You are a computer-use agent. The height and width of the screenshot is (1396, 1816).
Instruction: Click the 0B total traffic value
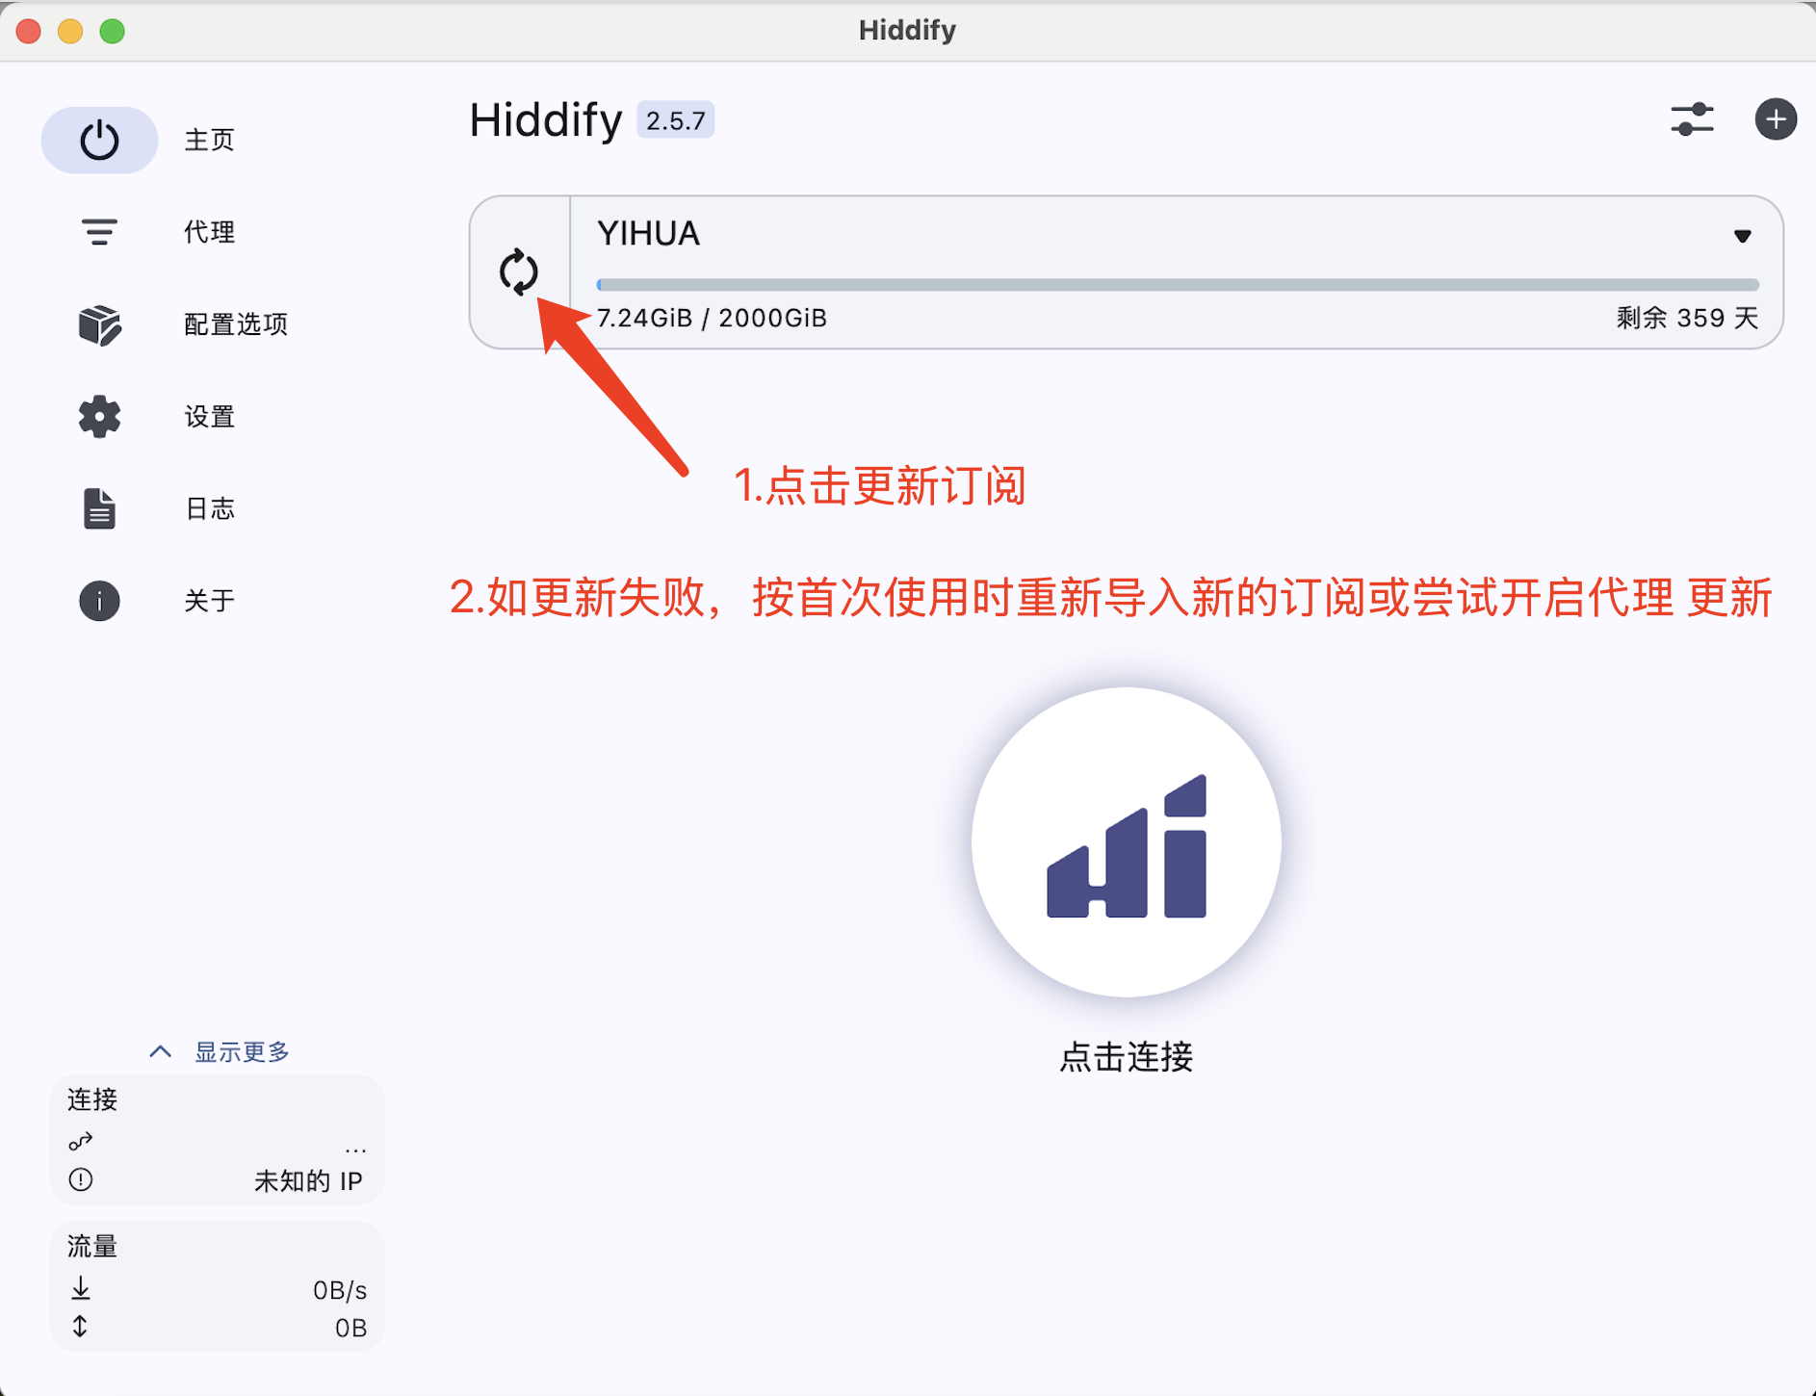pyautogui.click(x=350, y=1329)
